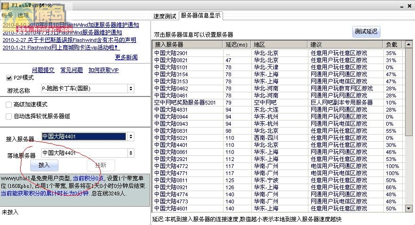The image size is (415, 225).
Task: Expand the 接入服务器 dropdown
Action: (131, 137)
